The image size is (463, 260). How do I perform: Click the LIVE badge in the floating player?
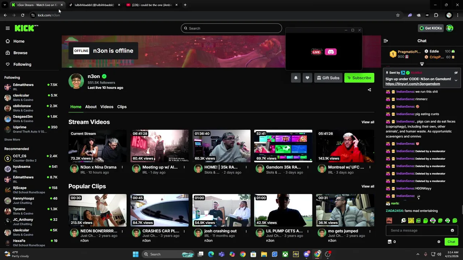[x=316, y=52]
